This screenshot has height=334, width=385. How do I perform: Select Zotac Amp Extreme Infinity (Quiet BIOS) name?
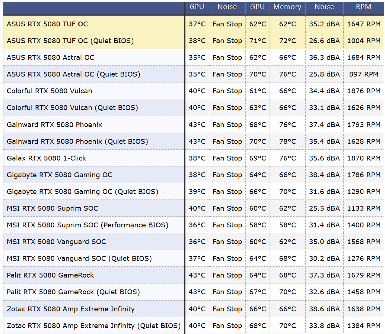pyautogui.click(x=93, y=326)
